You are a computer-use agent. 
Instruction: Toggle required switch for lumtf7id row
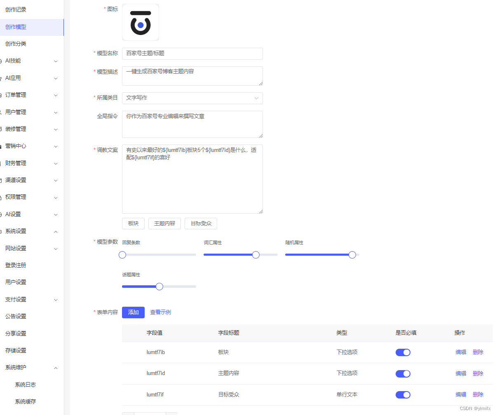pos(403,374)
